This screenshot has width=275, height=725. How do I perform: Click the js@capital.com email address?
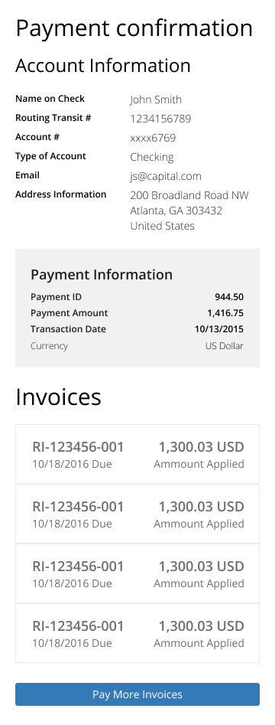(x=166, y=176)
